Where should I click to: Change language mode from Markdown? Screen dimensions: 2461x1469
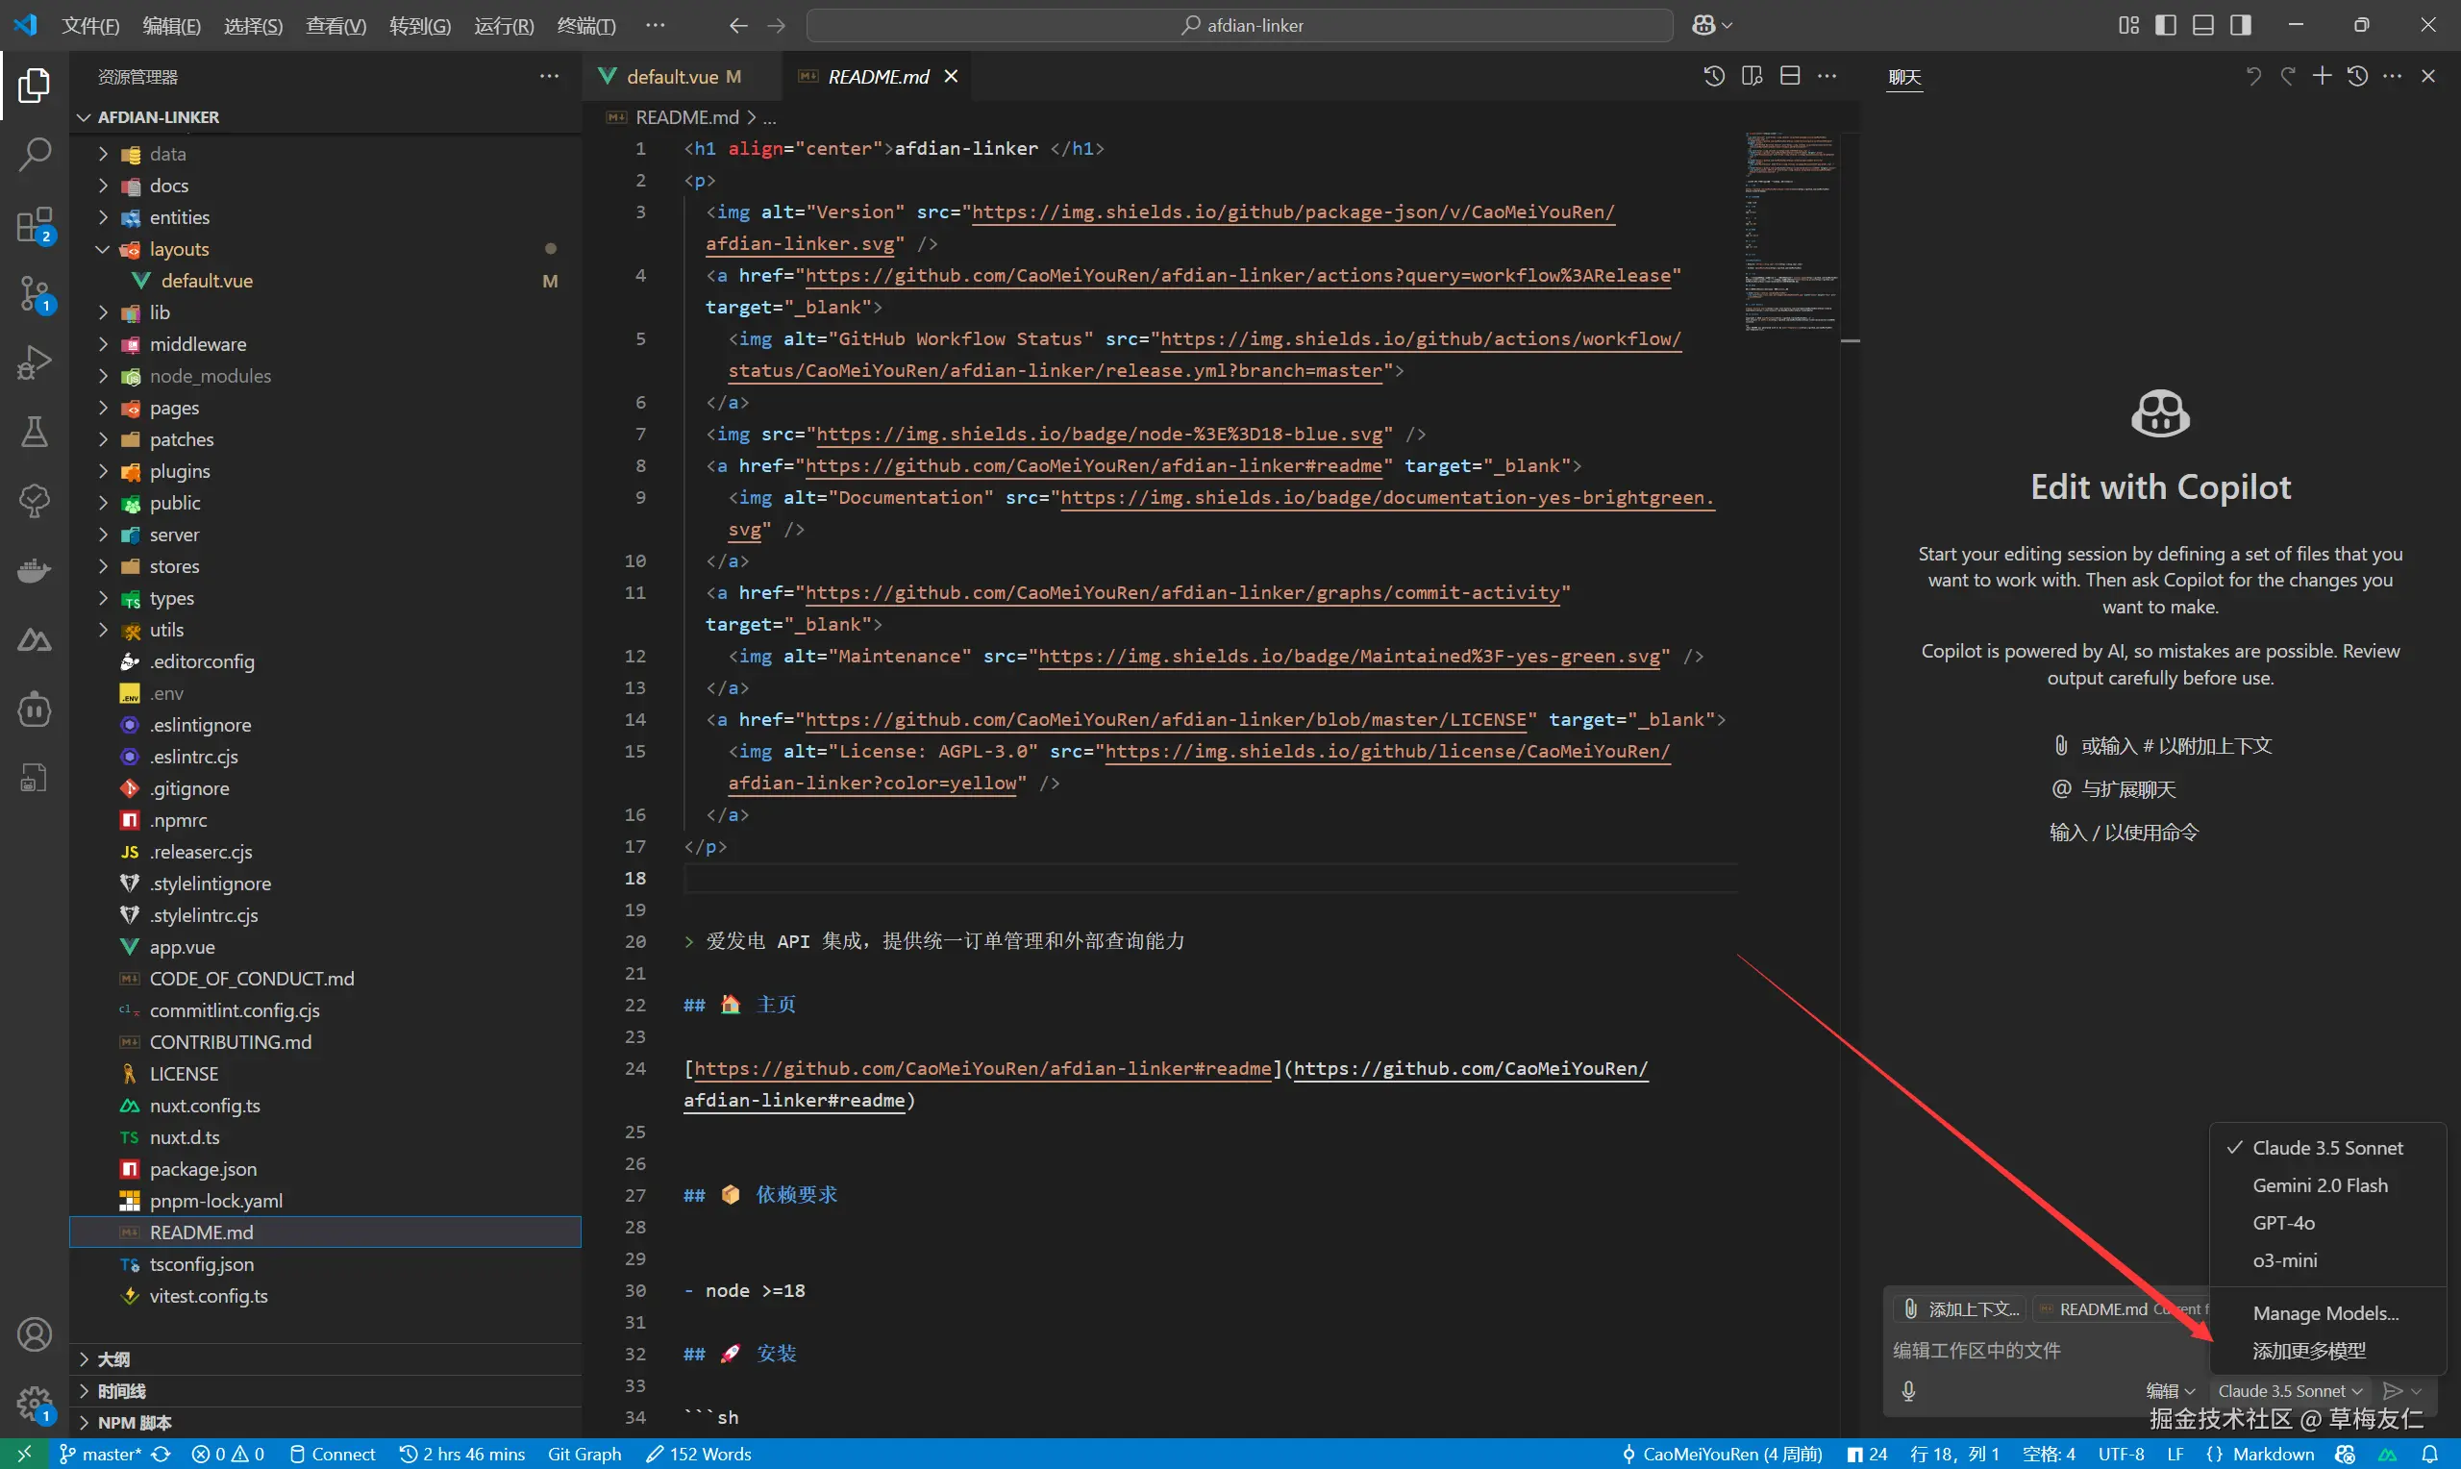tap(2273, 1455)
